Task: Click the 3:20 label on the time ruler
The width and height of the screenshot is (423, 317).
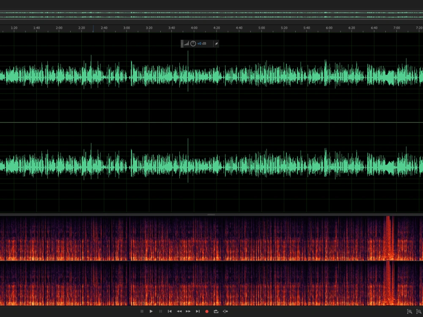Action: (149, 28)
